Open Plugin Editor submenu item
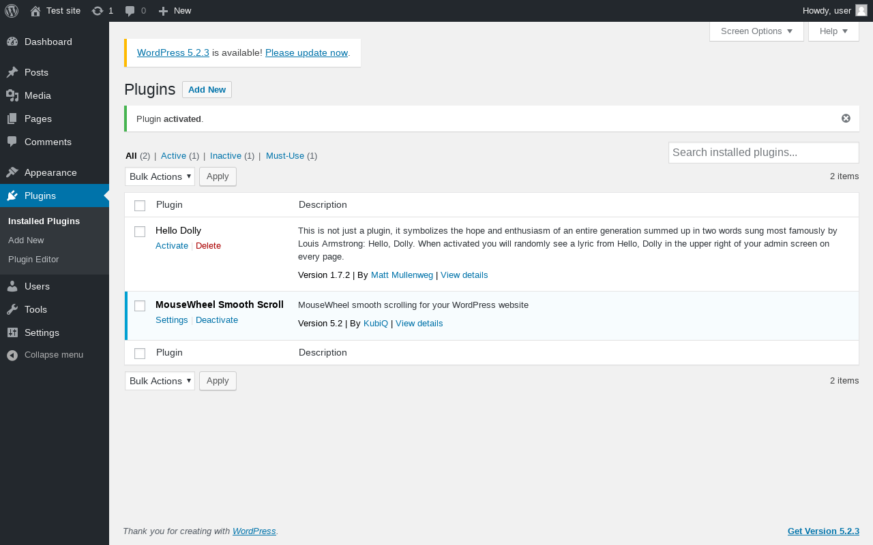The image size is (873, 545). [x=33, y=259]
